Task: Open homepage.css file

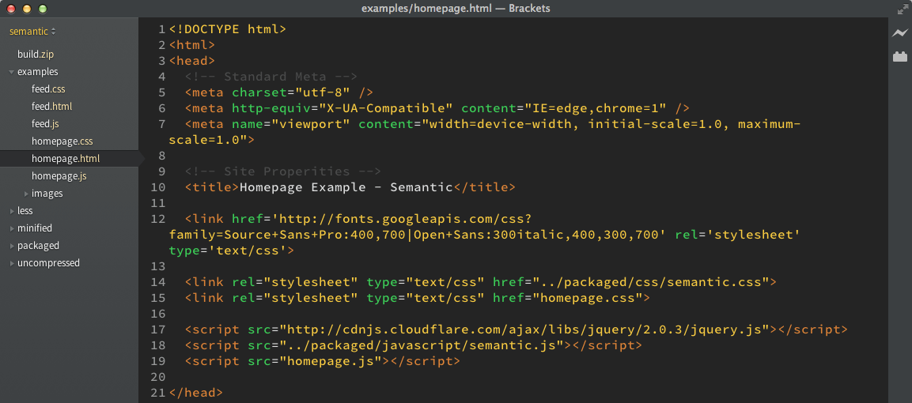Action: [62, 141]
